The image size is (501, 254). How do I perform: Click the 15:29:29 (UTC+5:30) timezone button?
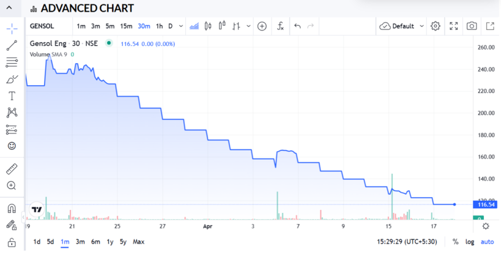coord(406,241)
